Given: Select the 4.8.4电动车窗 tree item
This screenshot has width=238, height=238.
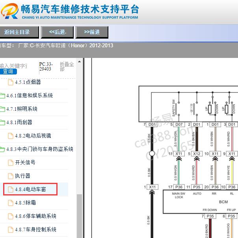Looking at the screenshot, I should [x=30, y=189].
